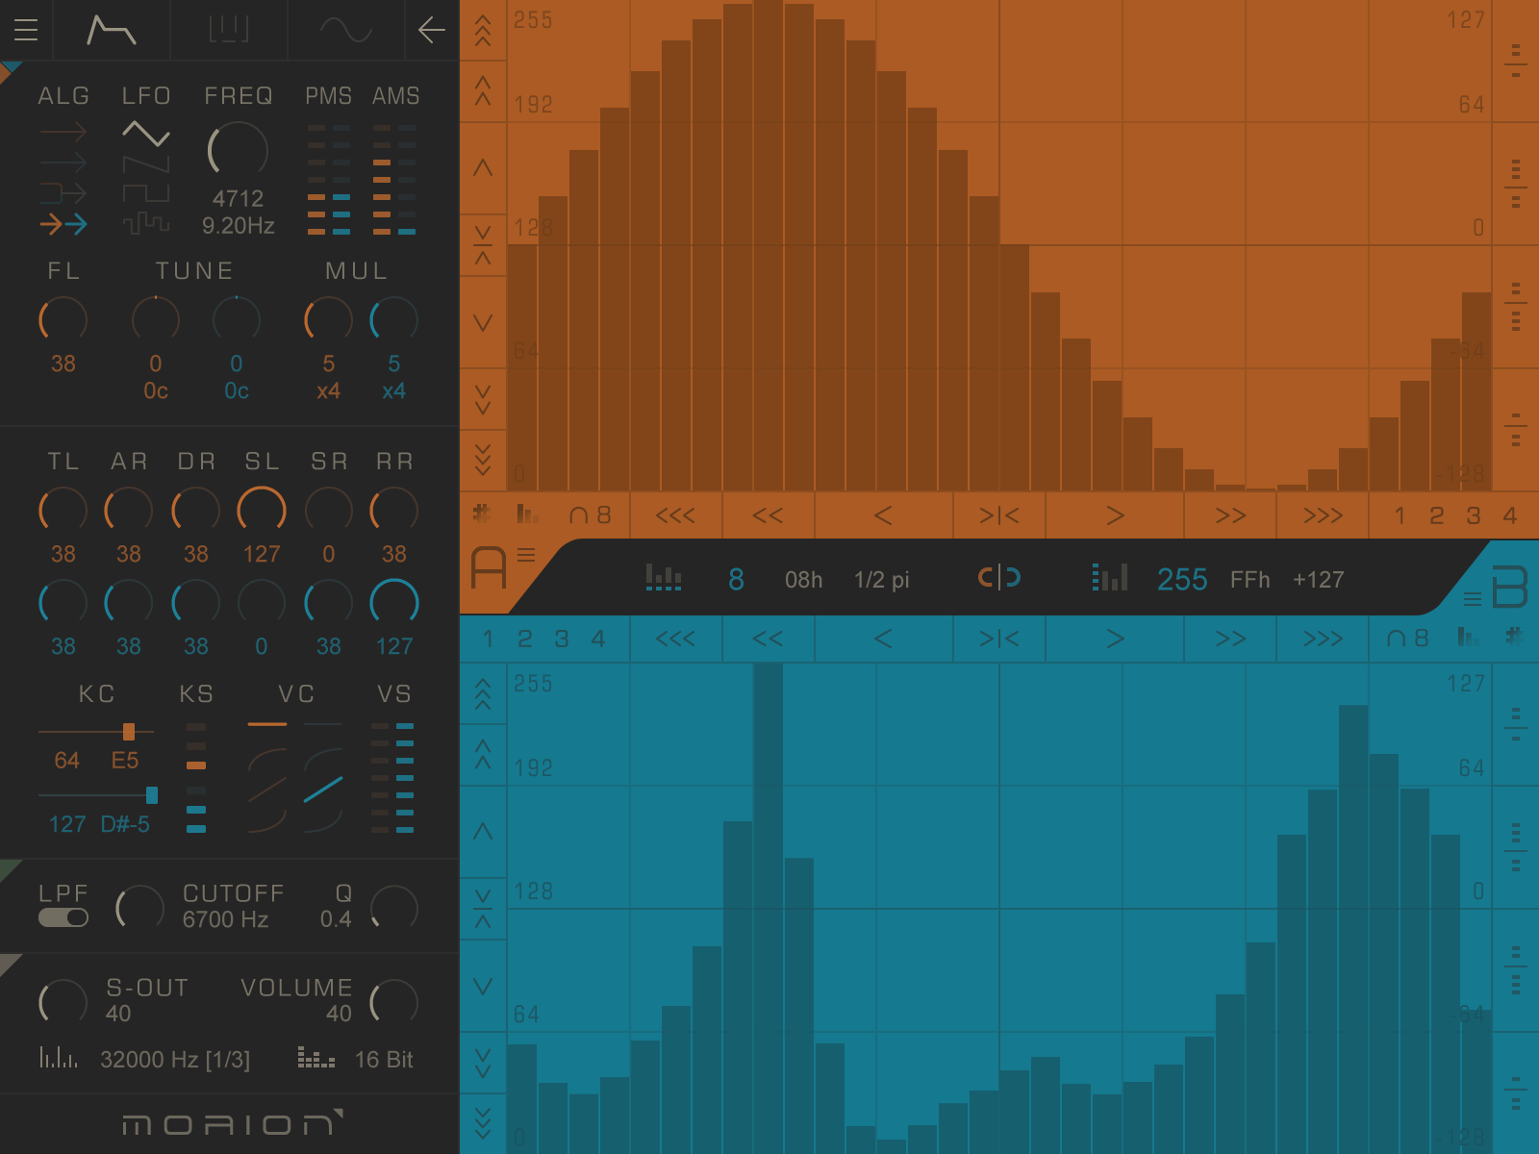Click the triple up chevron in orange panel

tap(483, 31)
